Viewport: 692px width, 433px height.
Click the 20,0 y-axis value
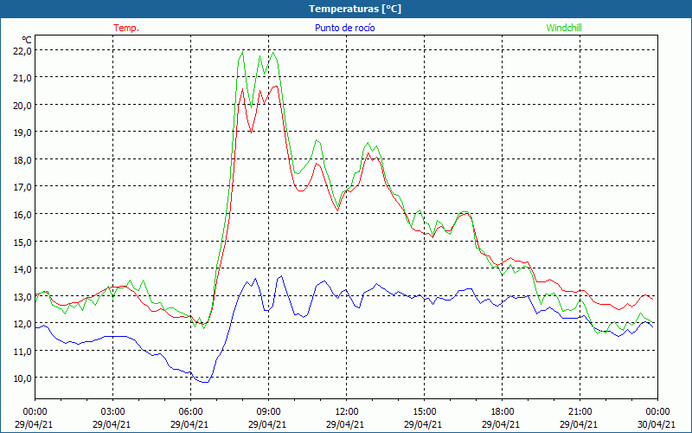[23, 106]
